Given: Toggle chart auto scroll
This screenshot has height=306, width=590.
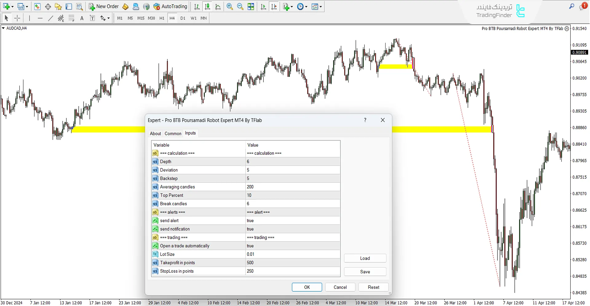Looking at the screenshot, I should tap(263, 6).
